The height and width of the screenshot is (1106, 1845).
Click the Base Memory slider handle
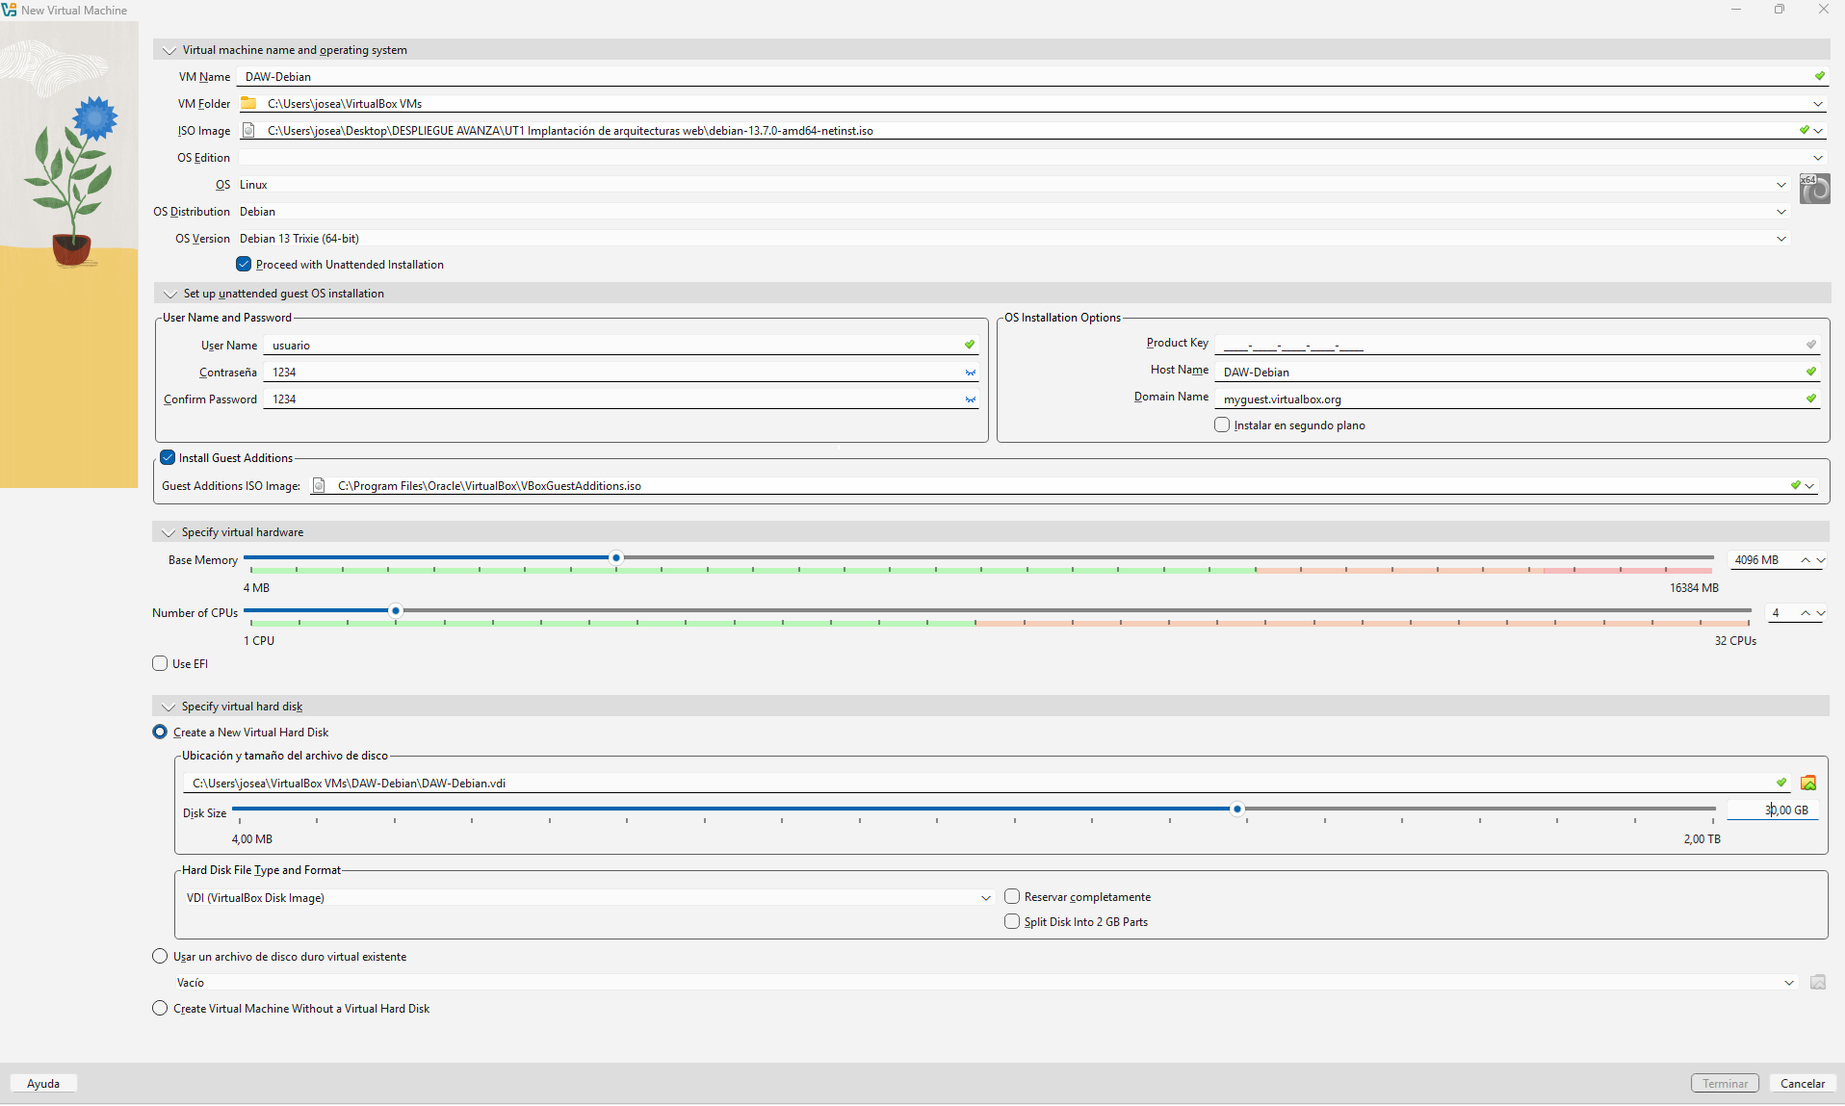coord(616,557)
